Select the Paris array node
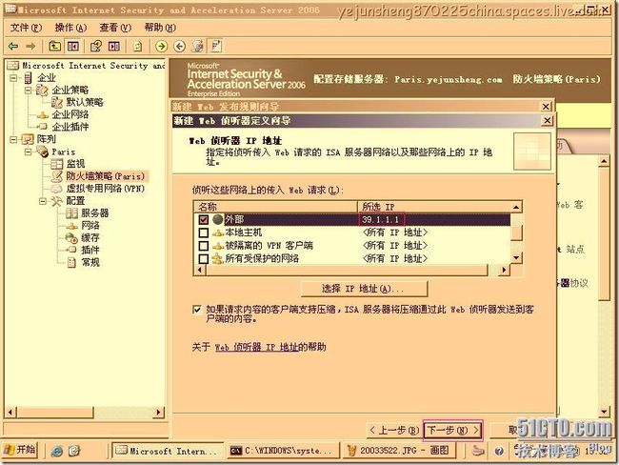Screen dimensions: 619x465 click(63, 152)
